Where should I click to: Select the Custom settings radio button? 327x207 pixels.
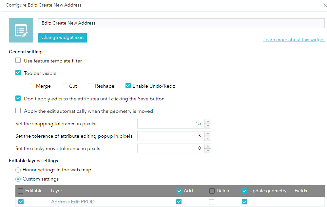tap(18, 179)
